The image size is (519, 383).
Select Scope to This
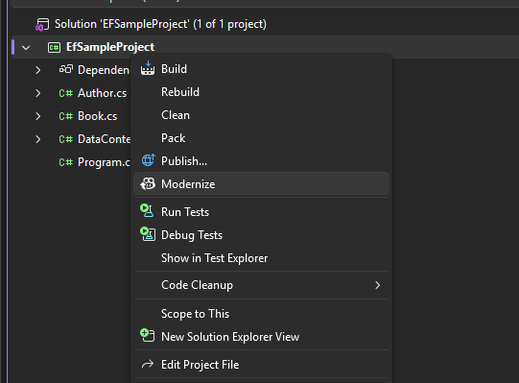[261, 314]
